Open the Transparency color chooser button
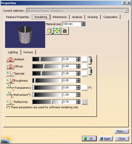The image size is (132, 144). pyautogui.click(x=85, y=88)
